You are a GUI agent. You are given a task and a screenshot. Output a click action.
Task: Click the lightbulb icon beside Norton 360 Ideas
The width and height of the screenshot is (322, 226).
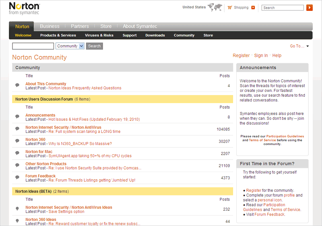17,221
